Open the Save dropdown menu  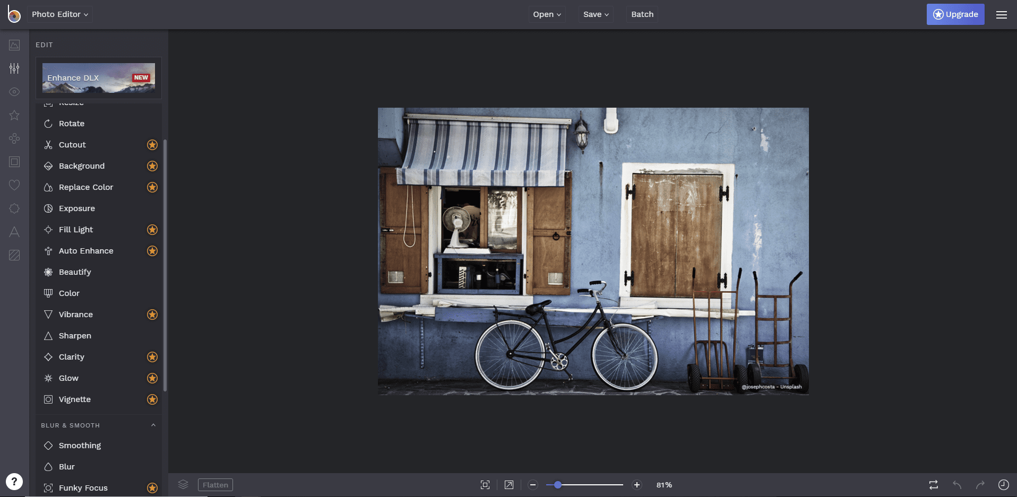click(596, 14)
